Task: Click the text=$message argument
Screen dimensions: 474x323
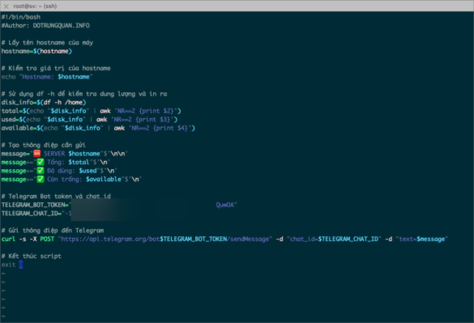Action: pos(422,239)
